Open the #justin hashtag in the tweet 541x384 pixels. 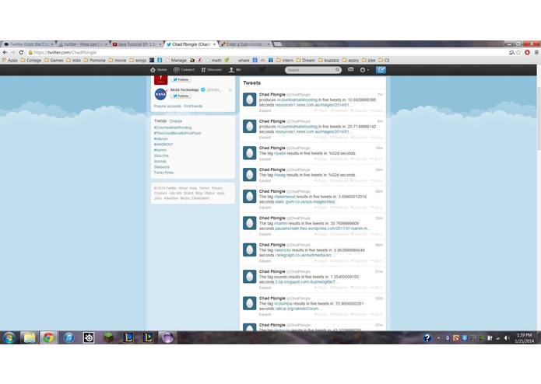(x=279, y=153)
